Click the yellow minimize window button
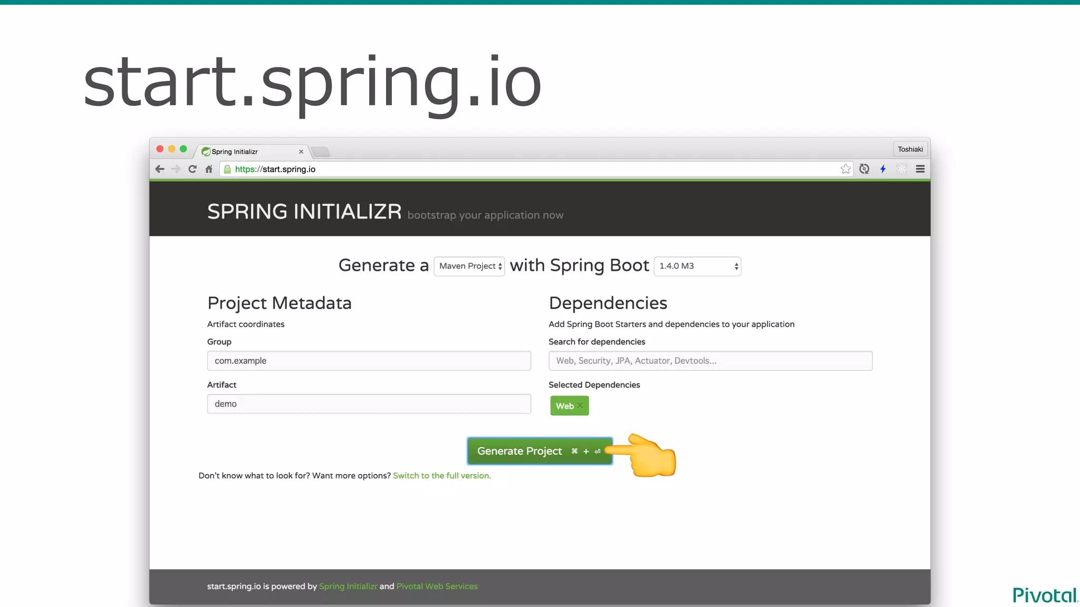This screenshot has width=1080, height=607. 171,149
